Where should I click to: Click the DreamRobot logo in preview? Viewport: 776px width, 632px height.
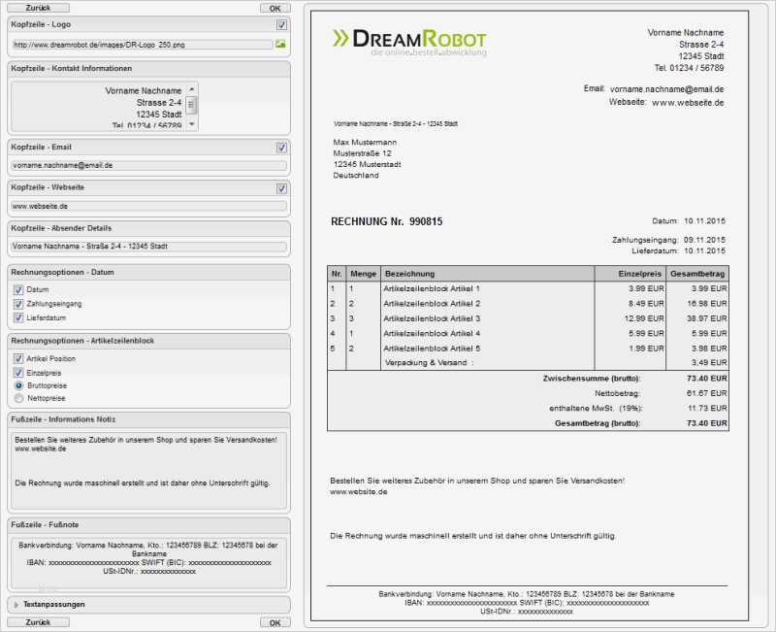[x=409, y=43]
